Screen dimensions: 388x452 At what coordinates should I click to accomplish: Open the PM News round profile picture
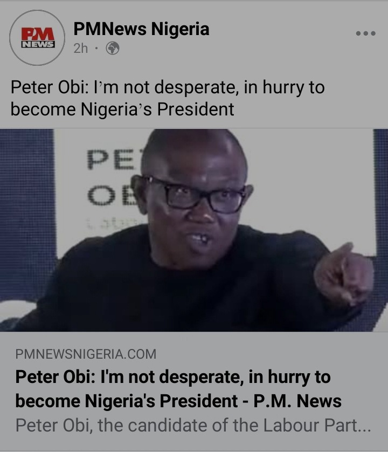click(x=37, y=37)
